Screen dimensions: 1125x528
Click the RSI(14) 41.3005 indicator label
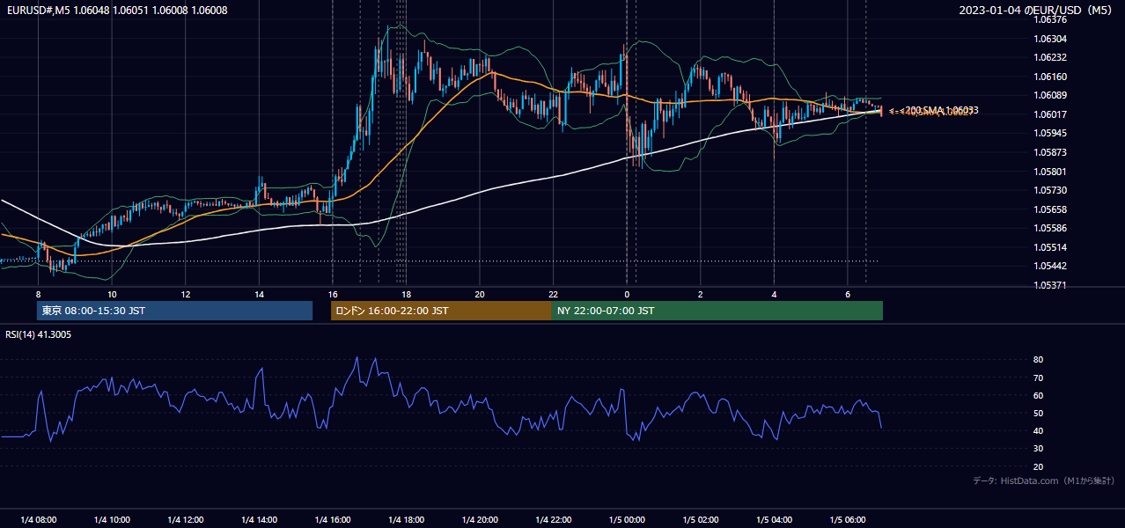coord(39,334)
